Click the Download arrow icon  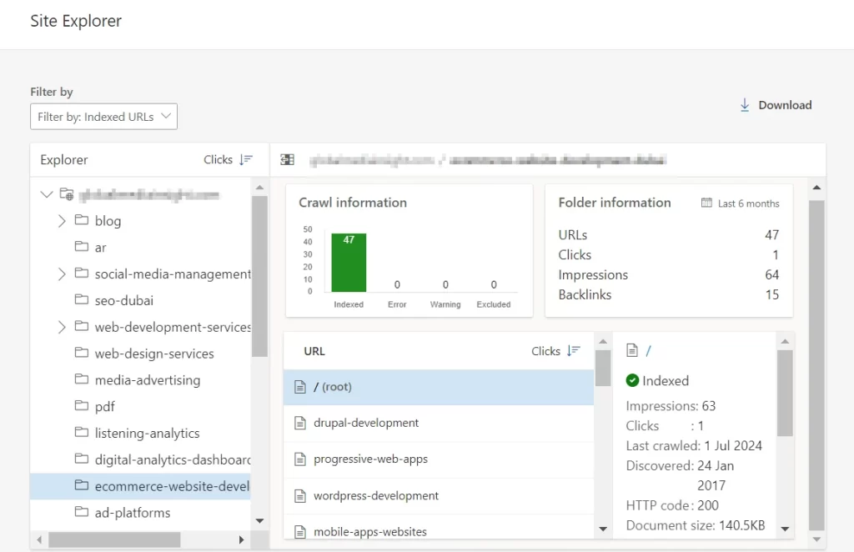tap(745, 105)
